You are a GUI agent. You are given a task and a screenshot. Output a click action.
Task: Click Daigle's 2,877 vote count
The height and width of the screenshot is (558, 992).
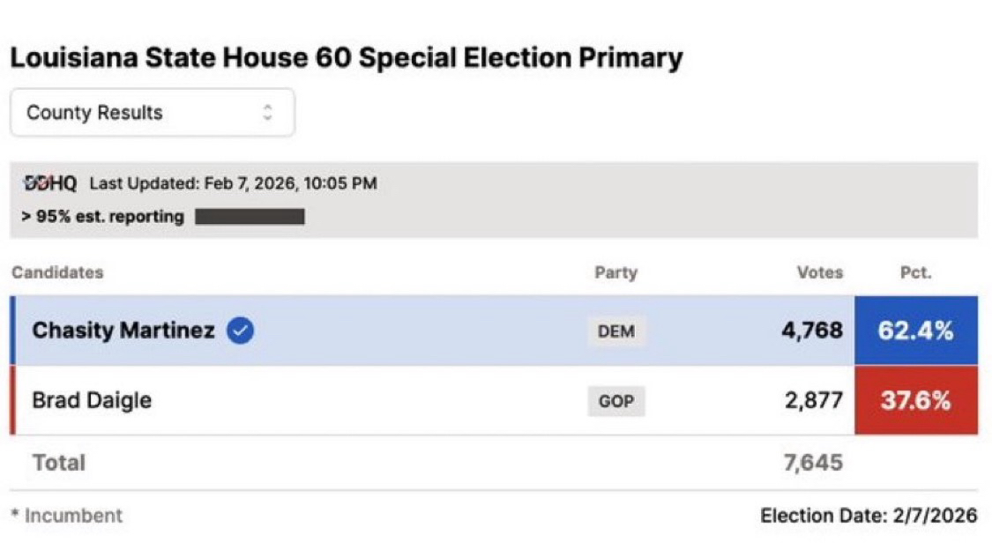(x=813, y=400)
